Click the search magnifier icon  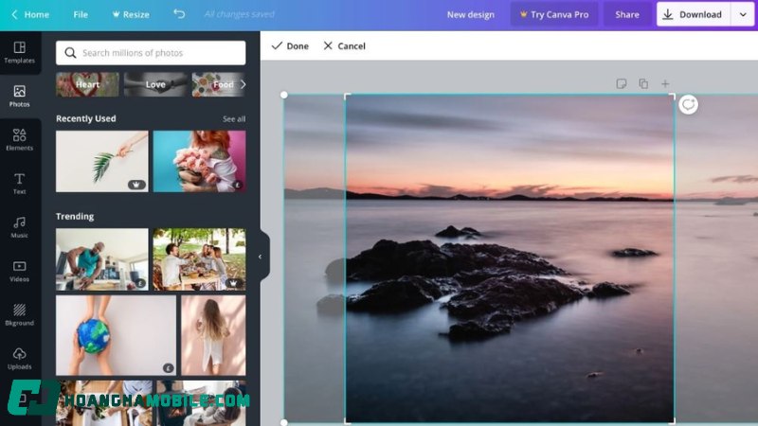tap(70, 53)
